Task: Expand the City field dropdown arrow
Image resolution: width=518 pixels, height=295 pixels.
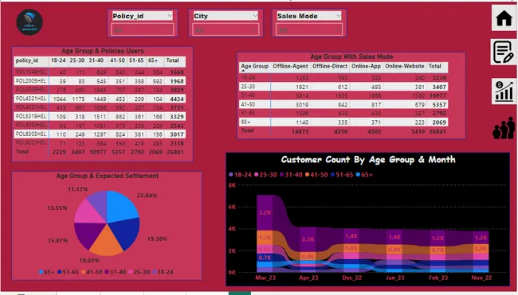Action: point(255,16)
